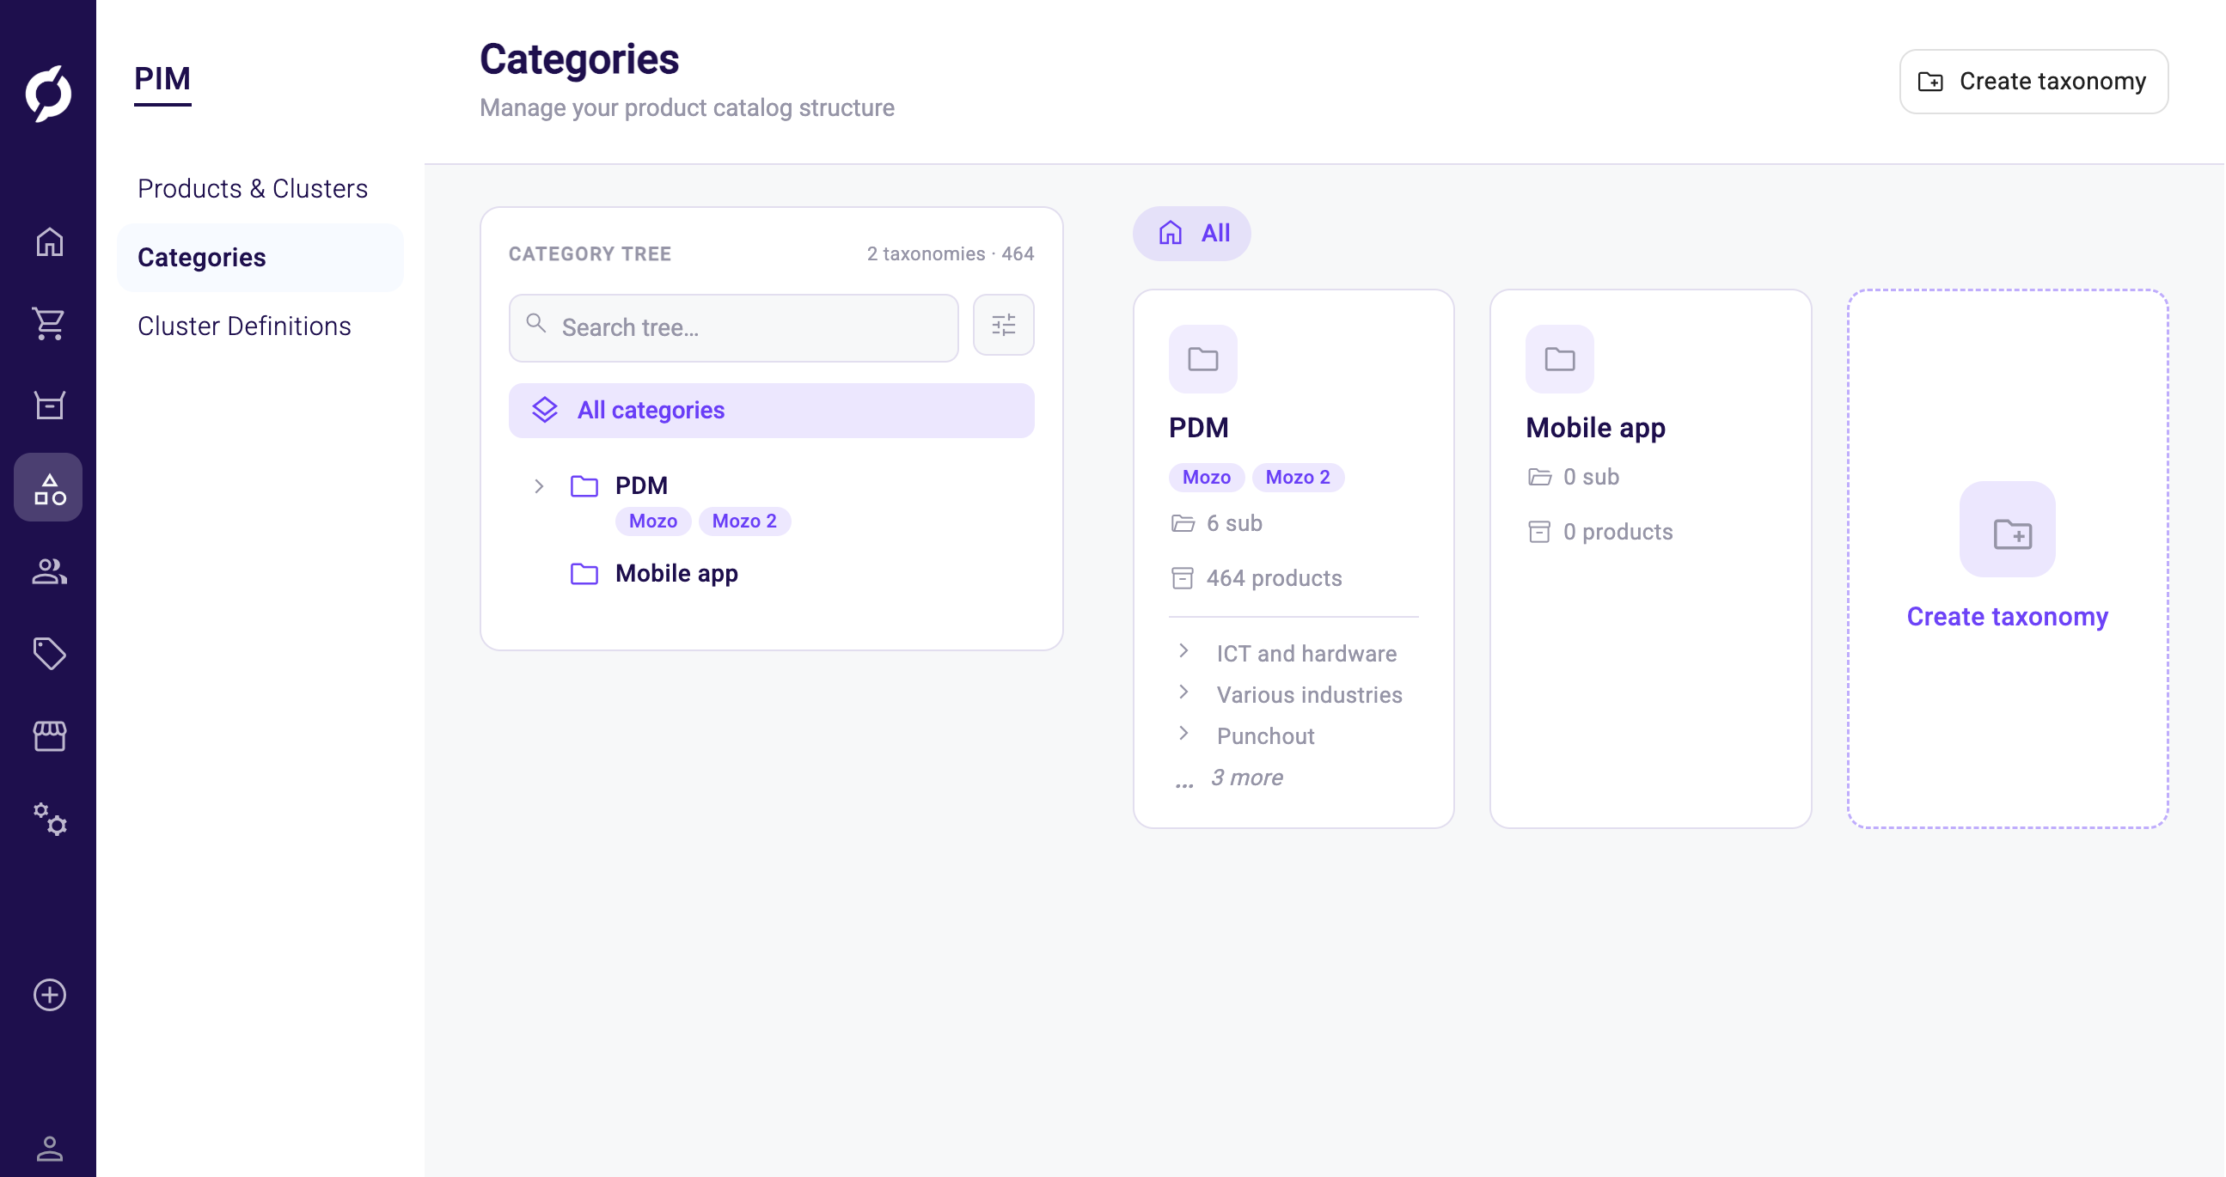Expand ICT and hardware chevron in PDM card
This screenshot has height=1177, width=2226.
tap(1183, 650)
